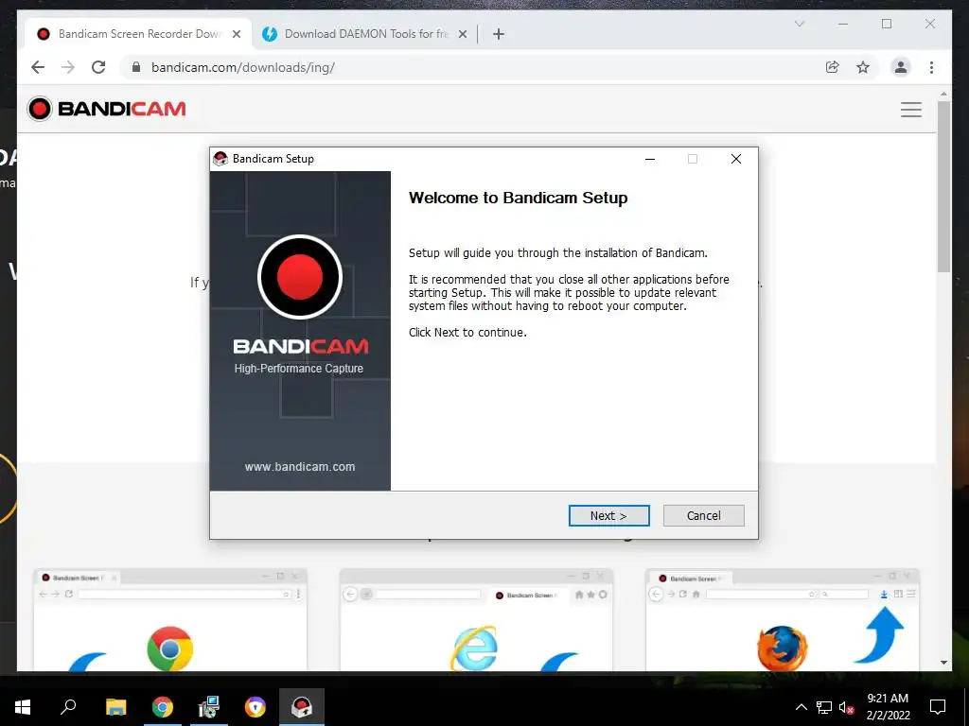Screen dimensions: 969x726
Task: Reload the Bandicam page
Action: point(98,67)
